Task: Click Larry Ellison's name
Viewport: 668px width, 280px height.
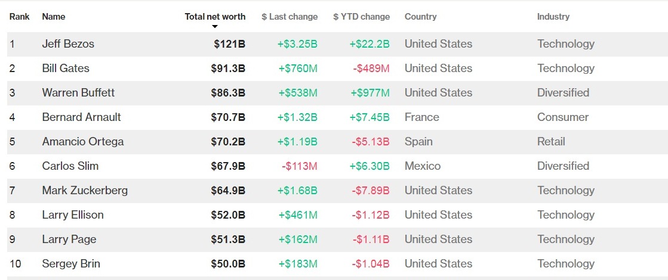Action: tap(73, 215)
